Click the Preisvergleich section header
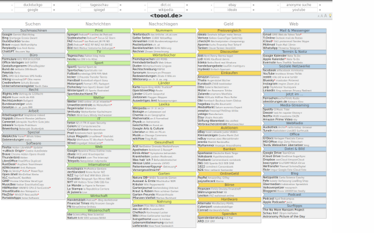This screenshot has height=233, width=374. 229,30
